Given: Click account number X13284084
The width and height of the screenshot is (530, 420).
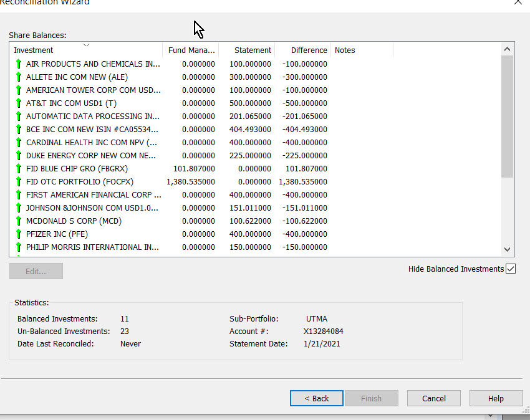Looking at the screenshot, I should click(323, 331).
